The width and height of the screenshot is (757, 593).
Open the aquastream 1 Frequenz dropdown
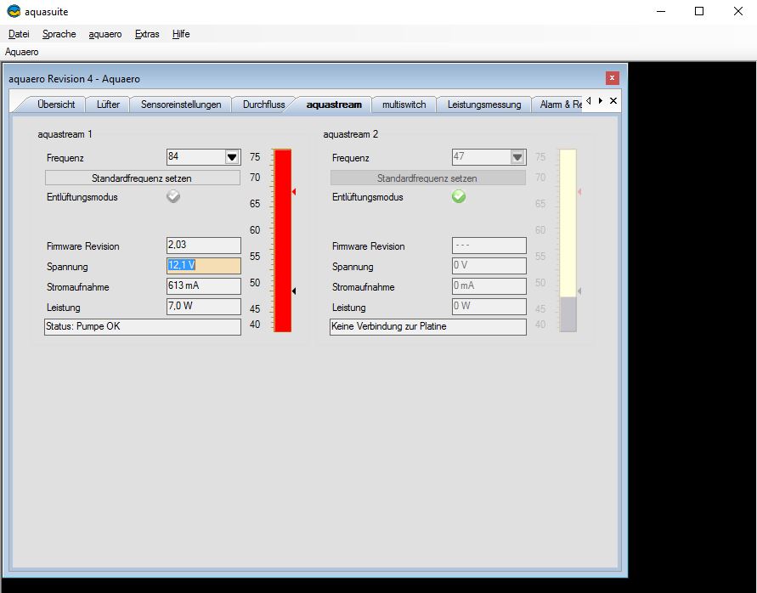click(232, 157)
